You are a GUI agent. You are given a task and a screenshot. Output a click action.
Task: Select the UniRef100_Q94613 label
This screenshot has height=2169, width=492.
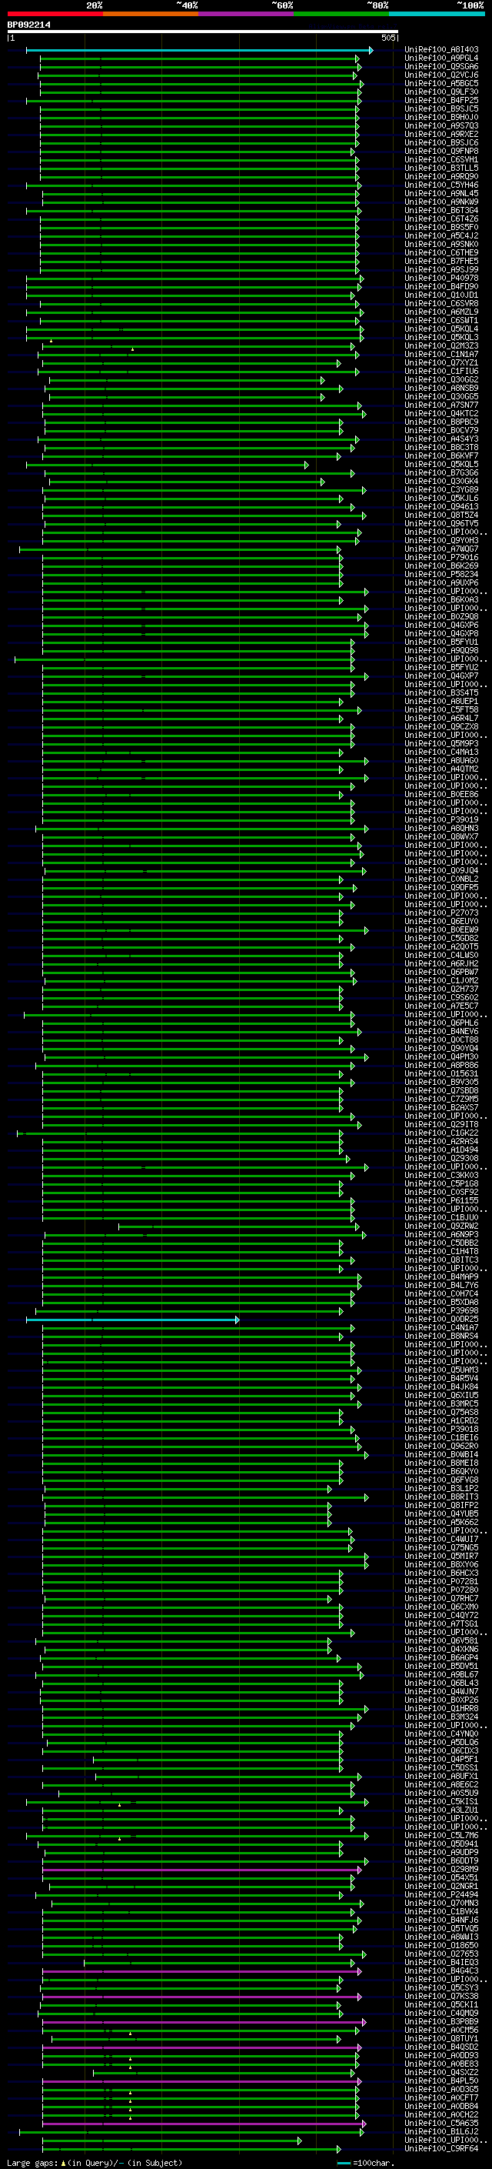(x=441, y=507)
